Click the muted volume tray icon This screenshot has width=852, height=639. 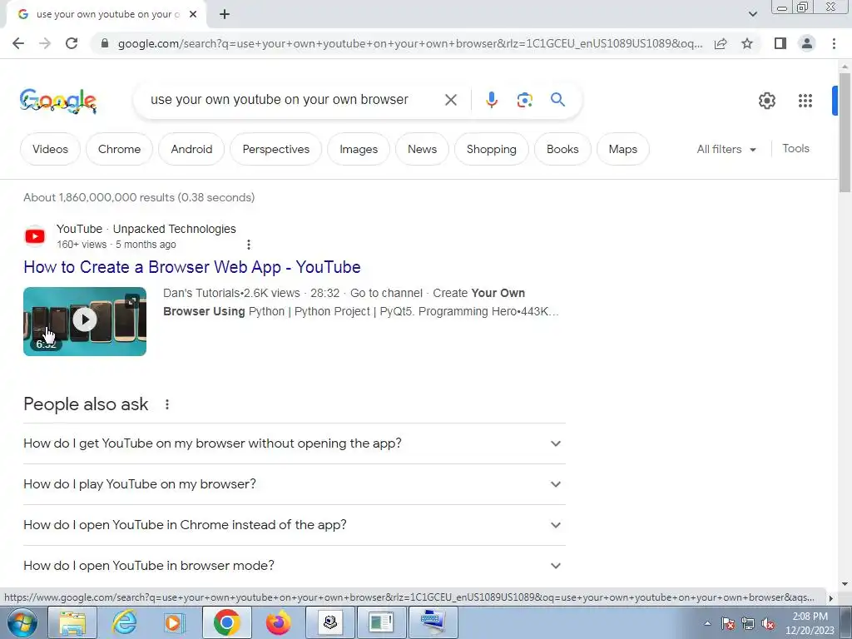point(768,624)
